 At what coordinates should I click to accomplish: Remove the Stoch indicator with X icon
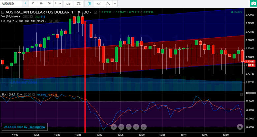tap(33, 95)
